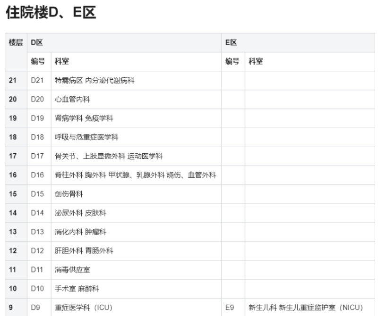Select the 创伤骨科 cell
The image size is (378, 316).
point(136,194)
